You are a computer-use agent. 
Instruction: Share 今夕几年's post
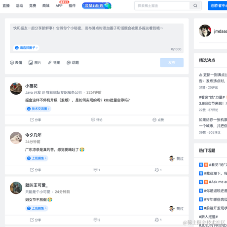tap(36, 170)
